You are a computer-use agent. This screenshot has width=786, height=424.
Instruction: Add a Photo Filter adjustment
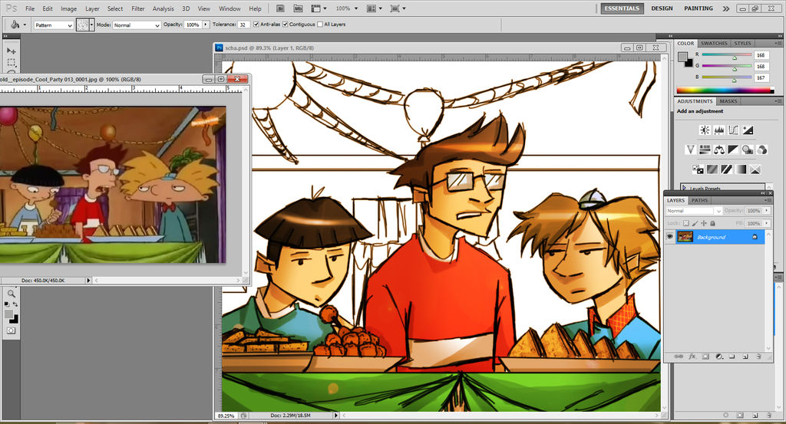click(x=748, y=150)
